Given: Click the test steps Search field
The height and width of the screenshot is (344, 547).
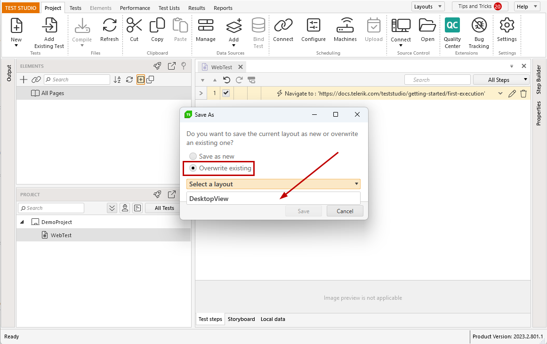Looking at the screenshot, I should coord(437,80).
